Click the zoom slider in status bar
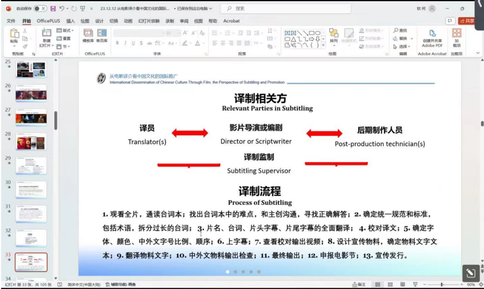Viewport: 484px width, 289px height. coord(442,284)
